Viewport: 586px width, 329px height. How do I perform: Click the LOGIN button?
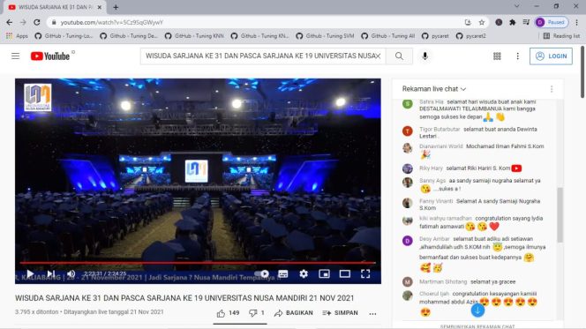click(x=551, y=56)
